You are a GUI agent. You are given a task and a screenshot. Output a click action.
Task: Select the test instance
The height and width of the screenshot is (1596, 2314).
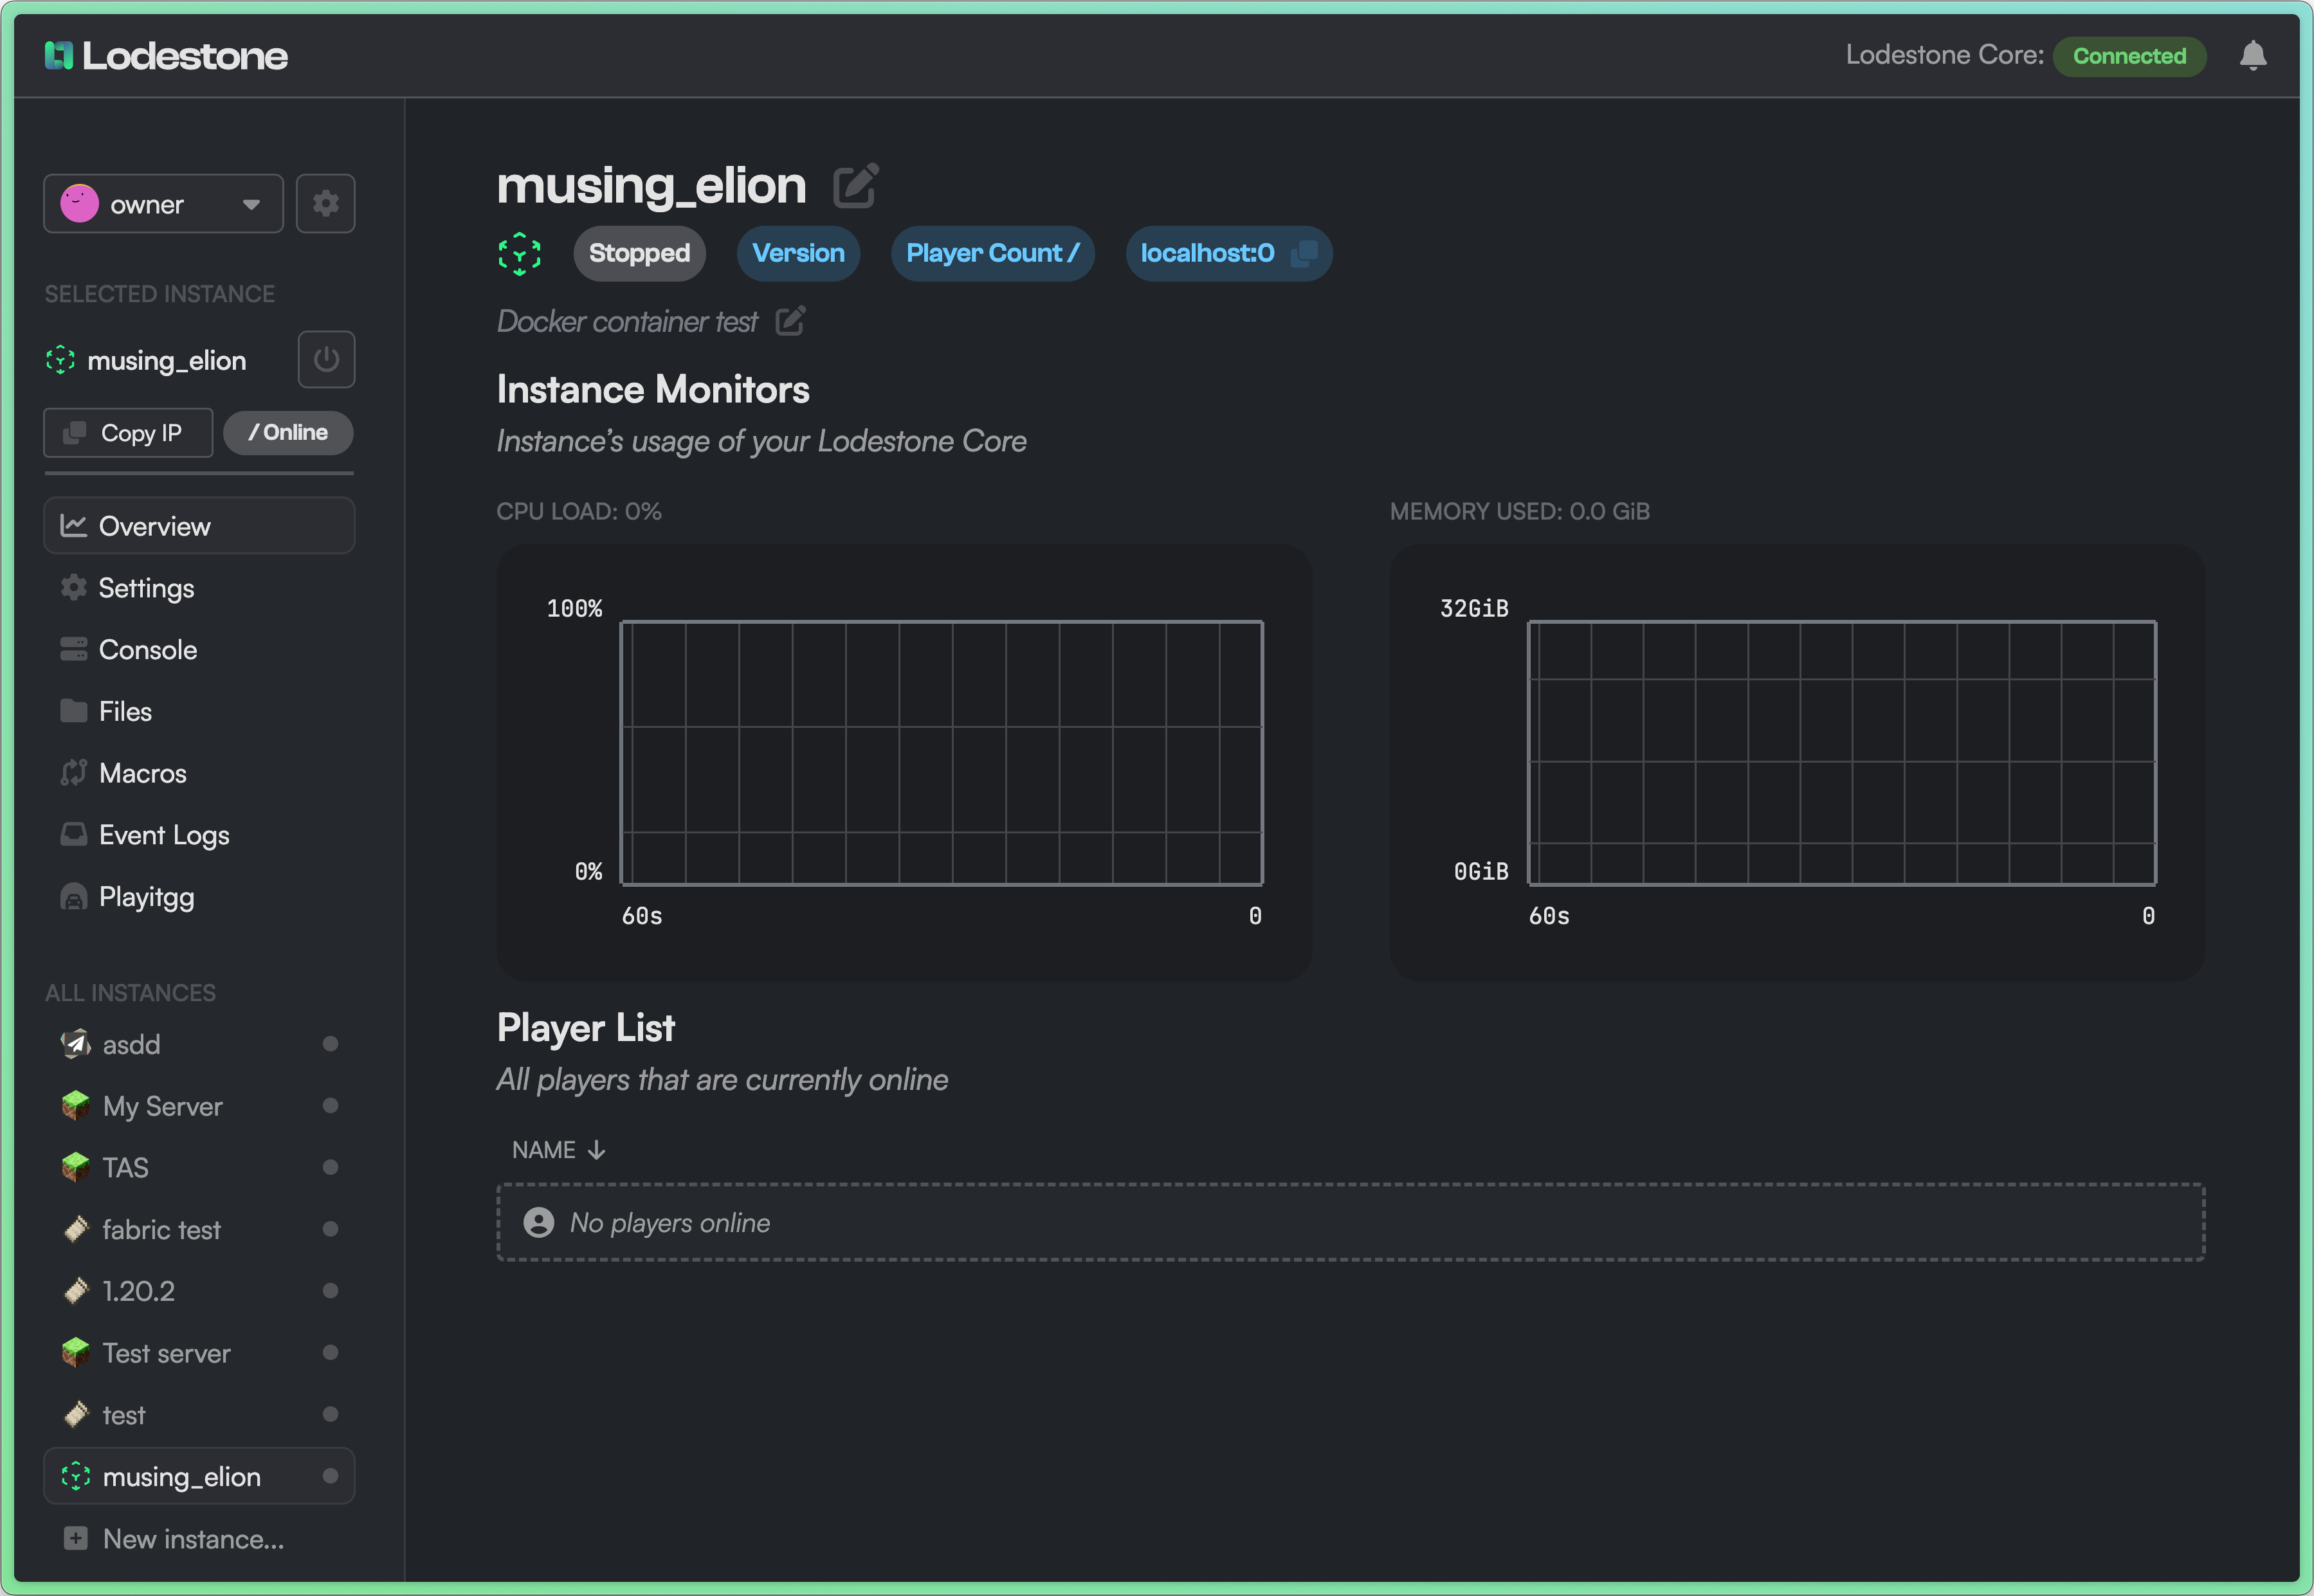click(199, 1415)
